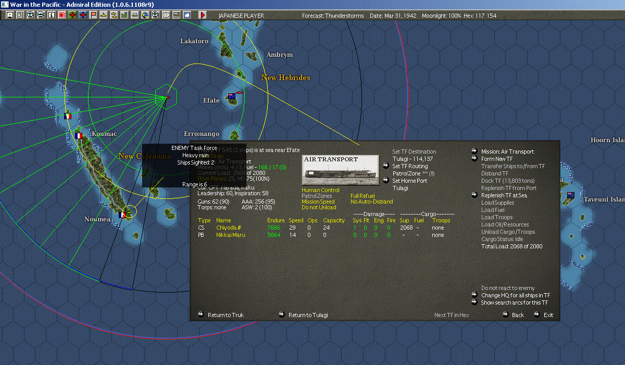Click the Exit button
This screenshot has height=365, width=625.
pyautogui.click(x=548, y=315)
